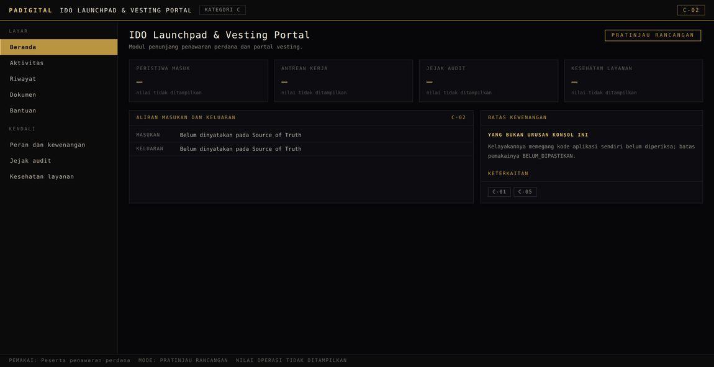
Task: Select the C-05 related tag
Action: point(525,192)
